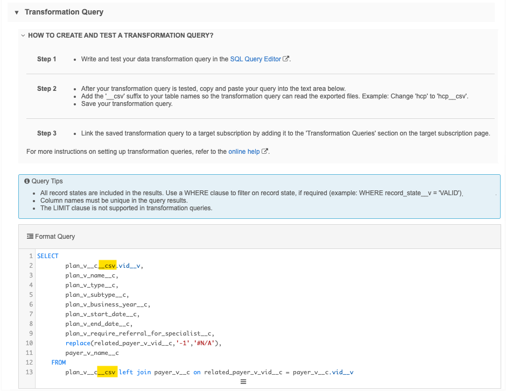Select line number 1 in the gutter
Viewport: 506px width, 392px height.
pyautogui.click(x=31, y=256)
